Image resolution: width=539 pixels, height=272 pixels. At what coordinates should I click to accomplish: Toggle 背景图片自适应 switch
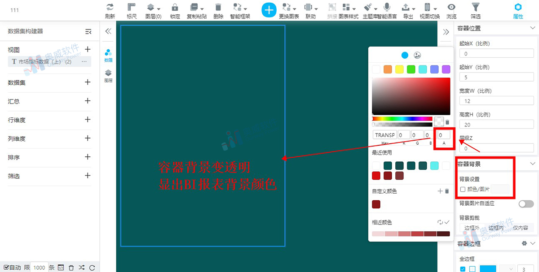pos(526,204)
